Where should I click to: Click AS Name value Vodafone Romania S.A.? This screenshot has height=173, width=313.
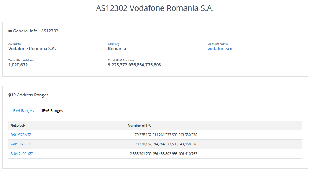(32, 49)
